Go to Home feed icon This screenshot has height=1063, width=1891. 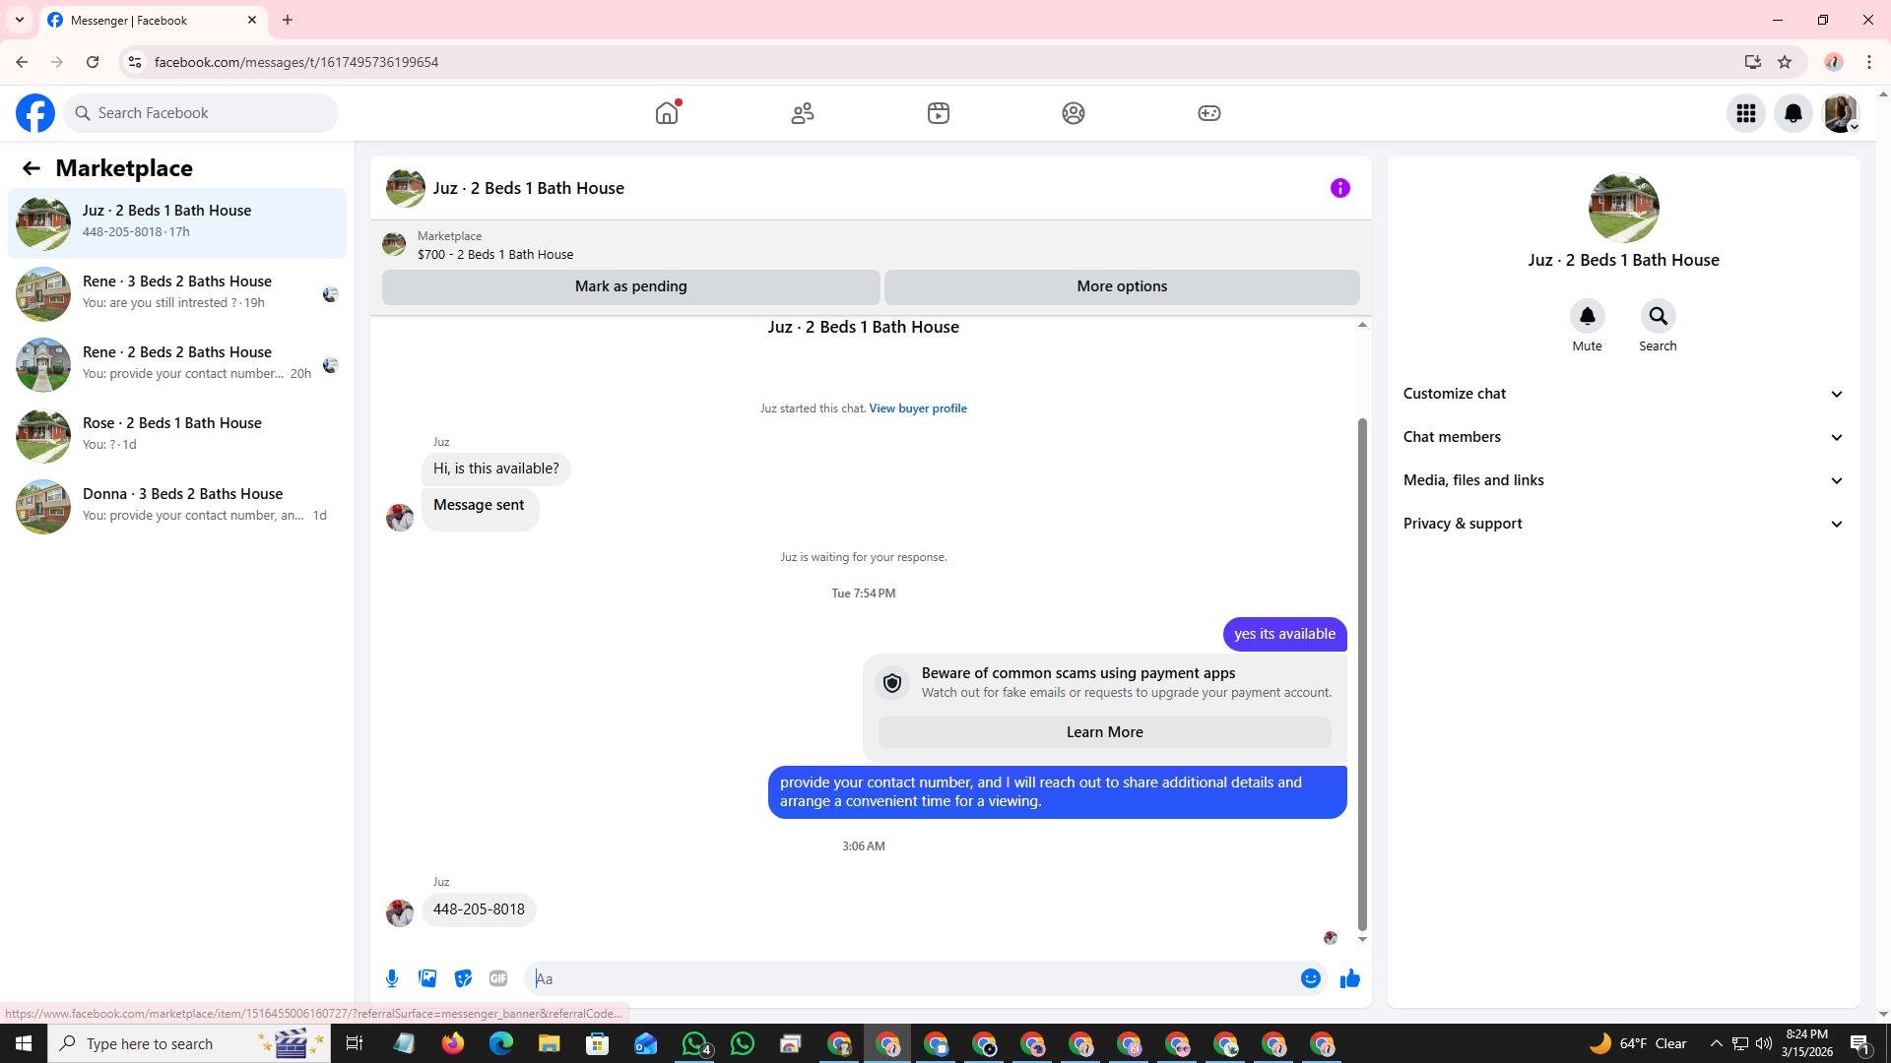[667, 113]
